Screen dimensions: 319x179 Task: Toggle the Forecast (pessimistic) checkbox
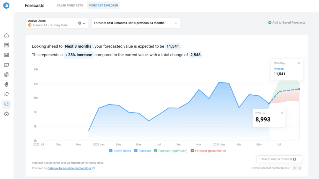pyautogui.click(x=192, y=151)
